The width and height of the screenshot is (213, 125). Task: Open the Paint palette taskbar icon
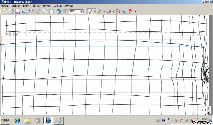[59, 121]
